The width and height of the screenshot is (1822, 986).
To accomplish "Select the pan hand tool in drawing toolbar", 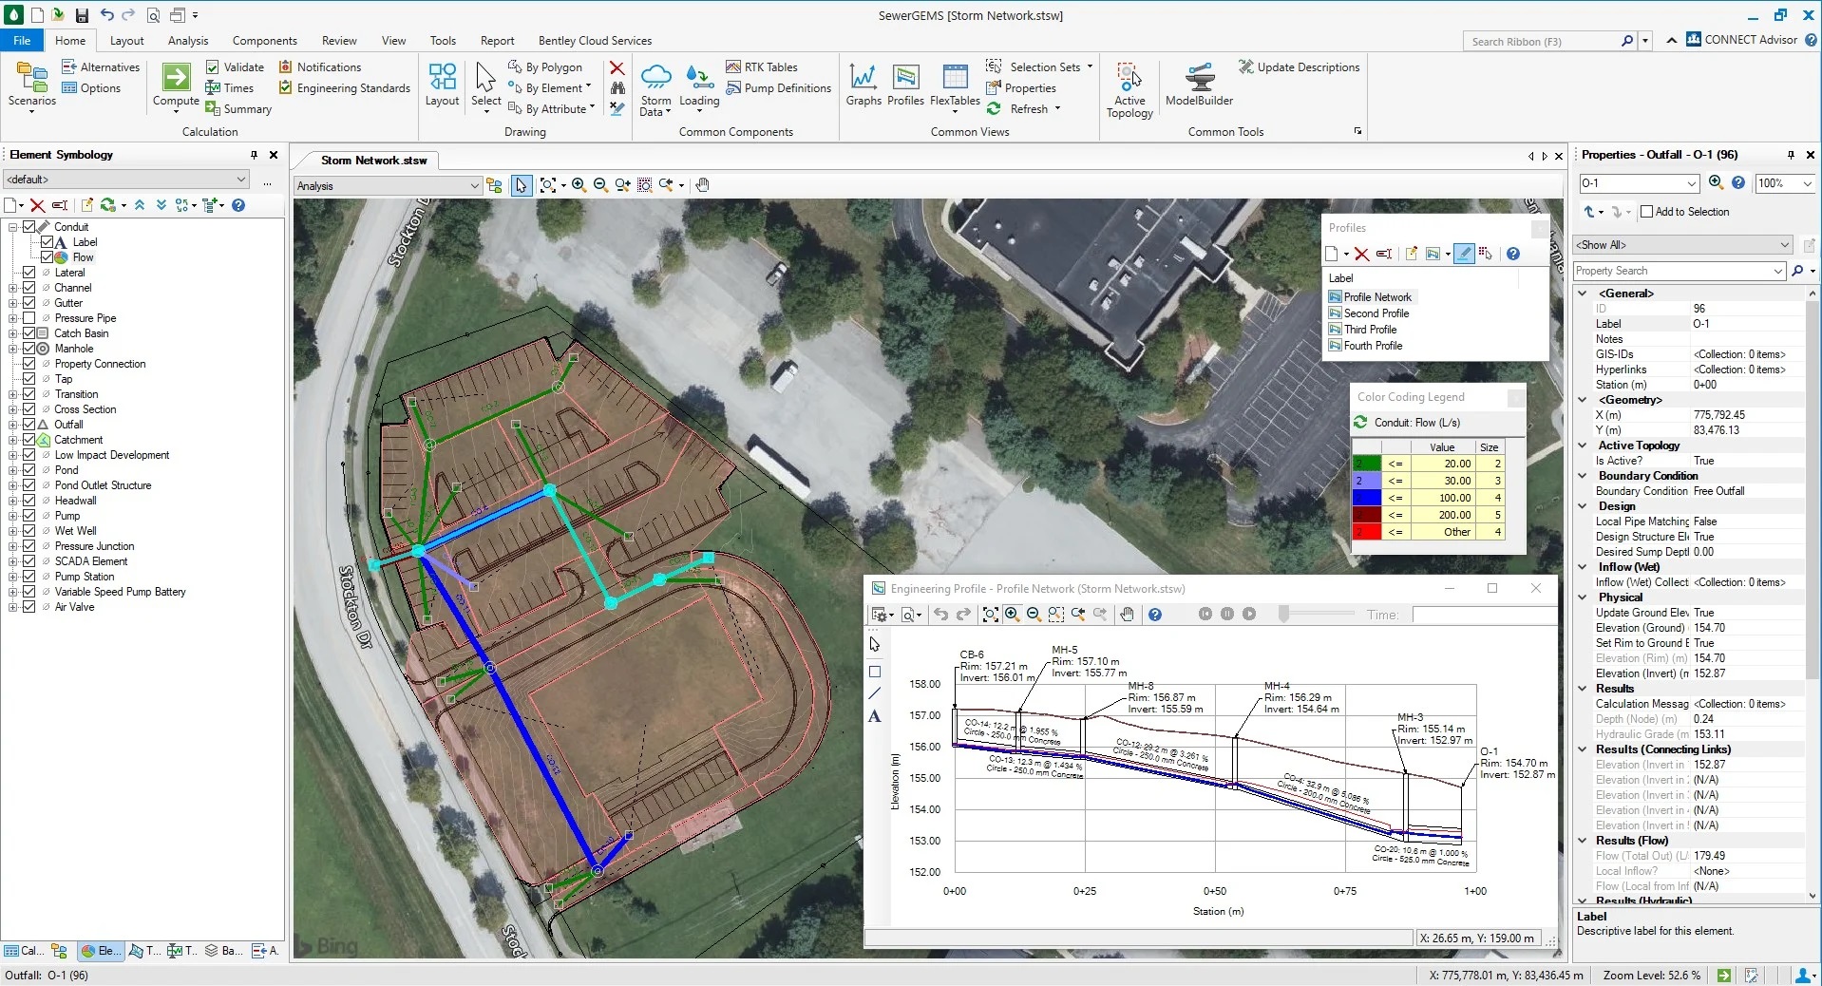I will tap(702, 185).
